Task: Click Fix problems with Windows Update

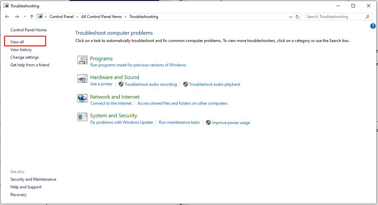Action: point(121,122)
